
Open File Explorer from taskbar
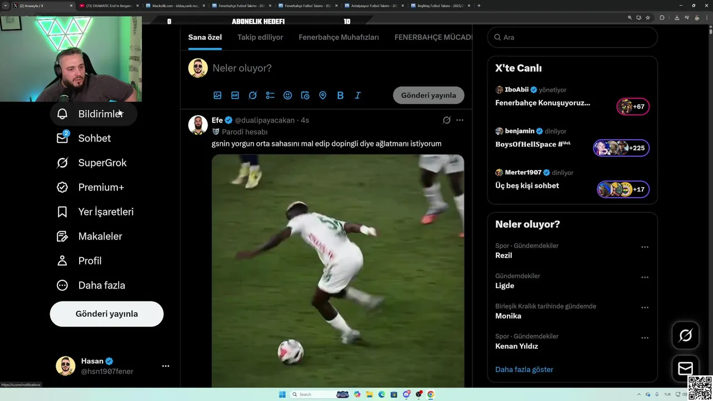[369, 394]
